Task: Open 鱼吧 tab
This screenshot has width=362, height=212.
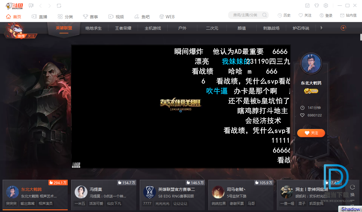Action: click(142, 17)
